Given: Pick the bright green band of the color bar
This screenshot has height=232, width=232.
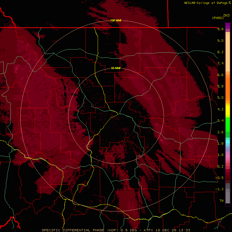Looking at the screenshot, I should tap(228, 125).
